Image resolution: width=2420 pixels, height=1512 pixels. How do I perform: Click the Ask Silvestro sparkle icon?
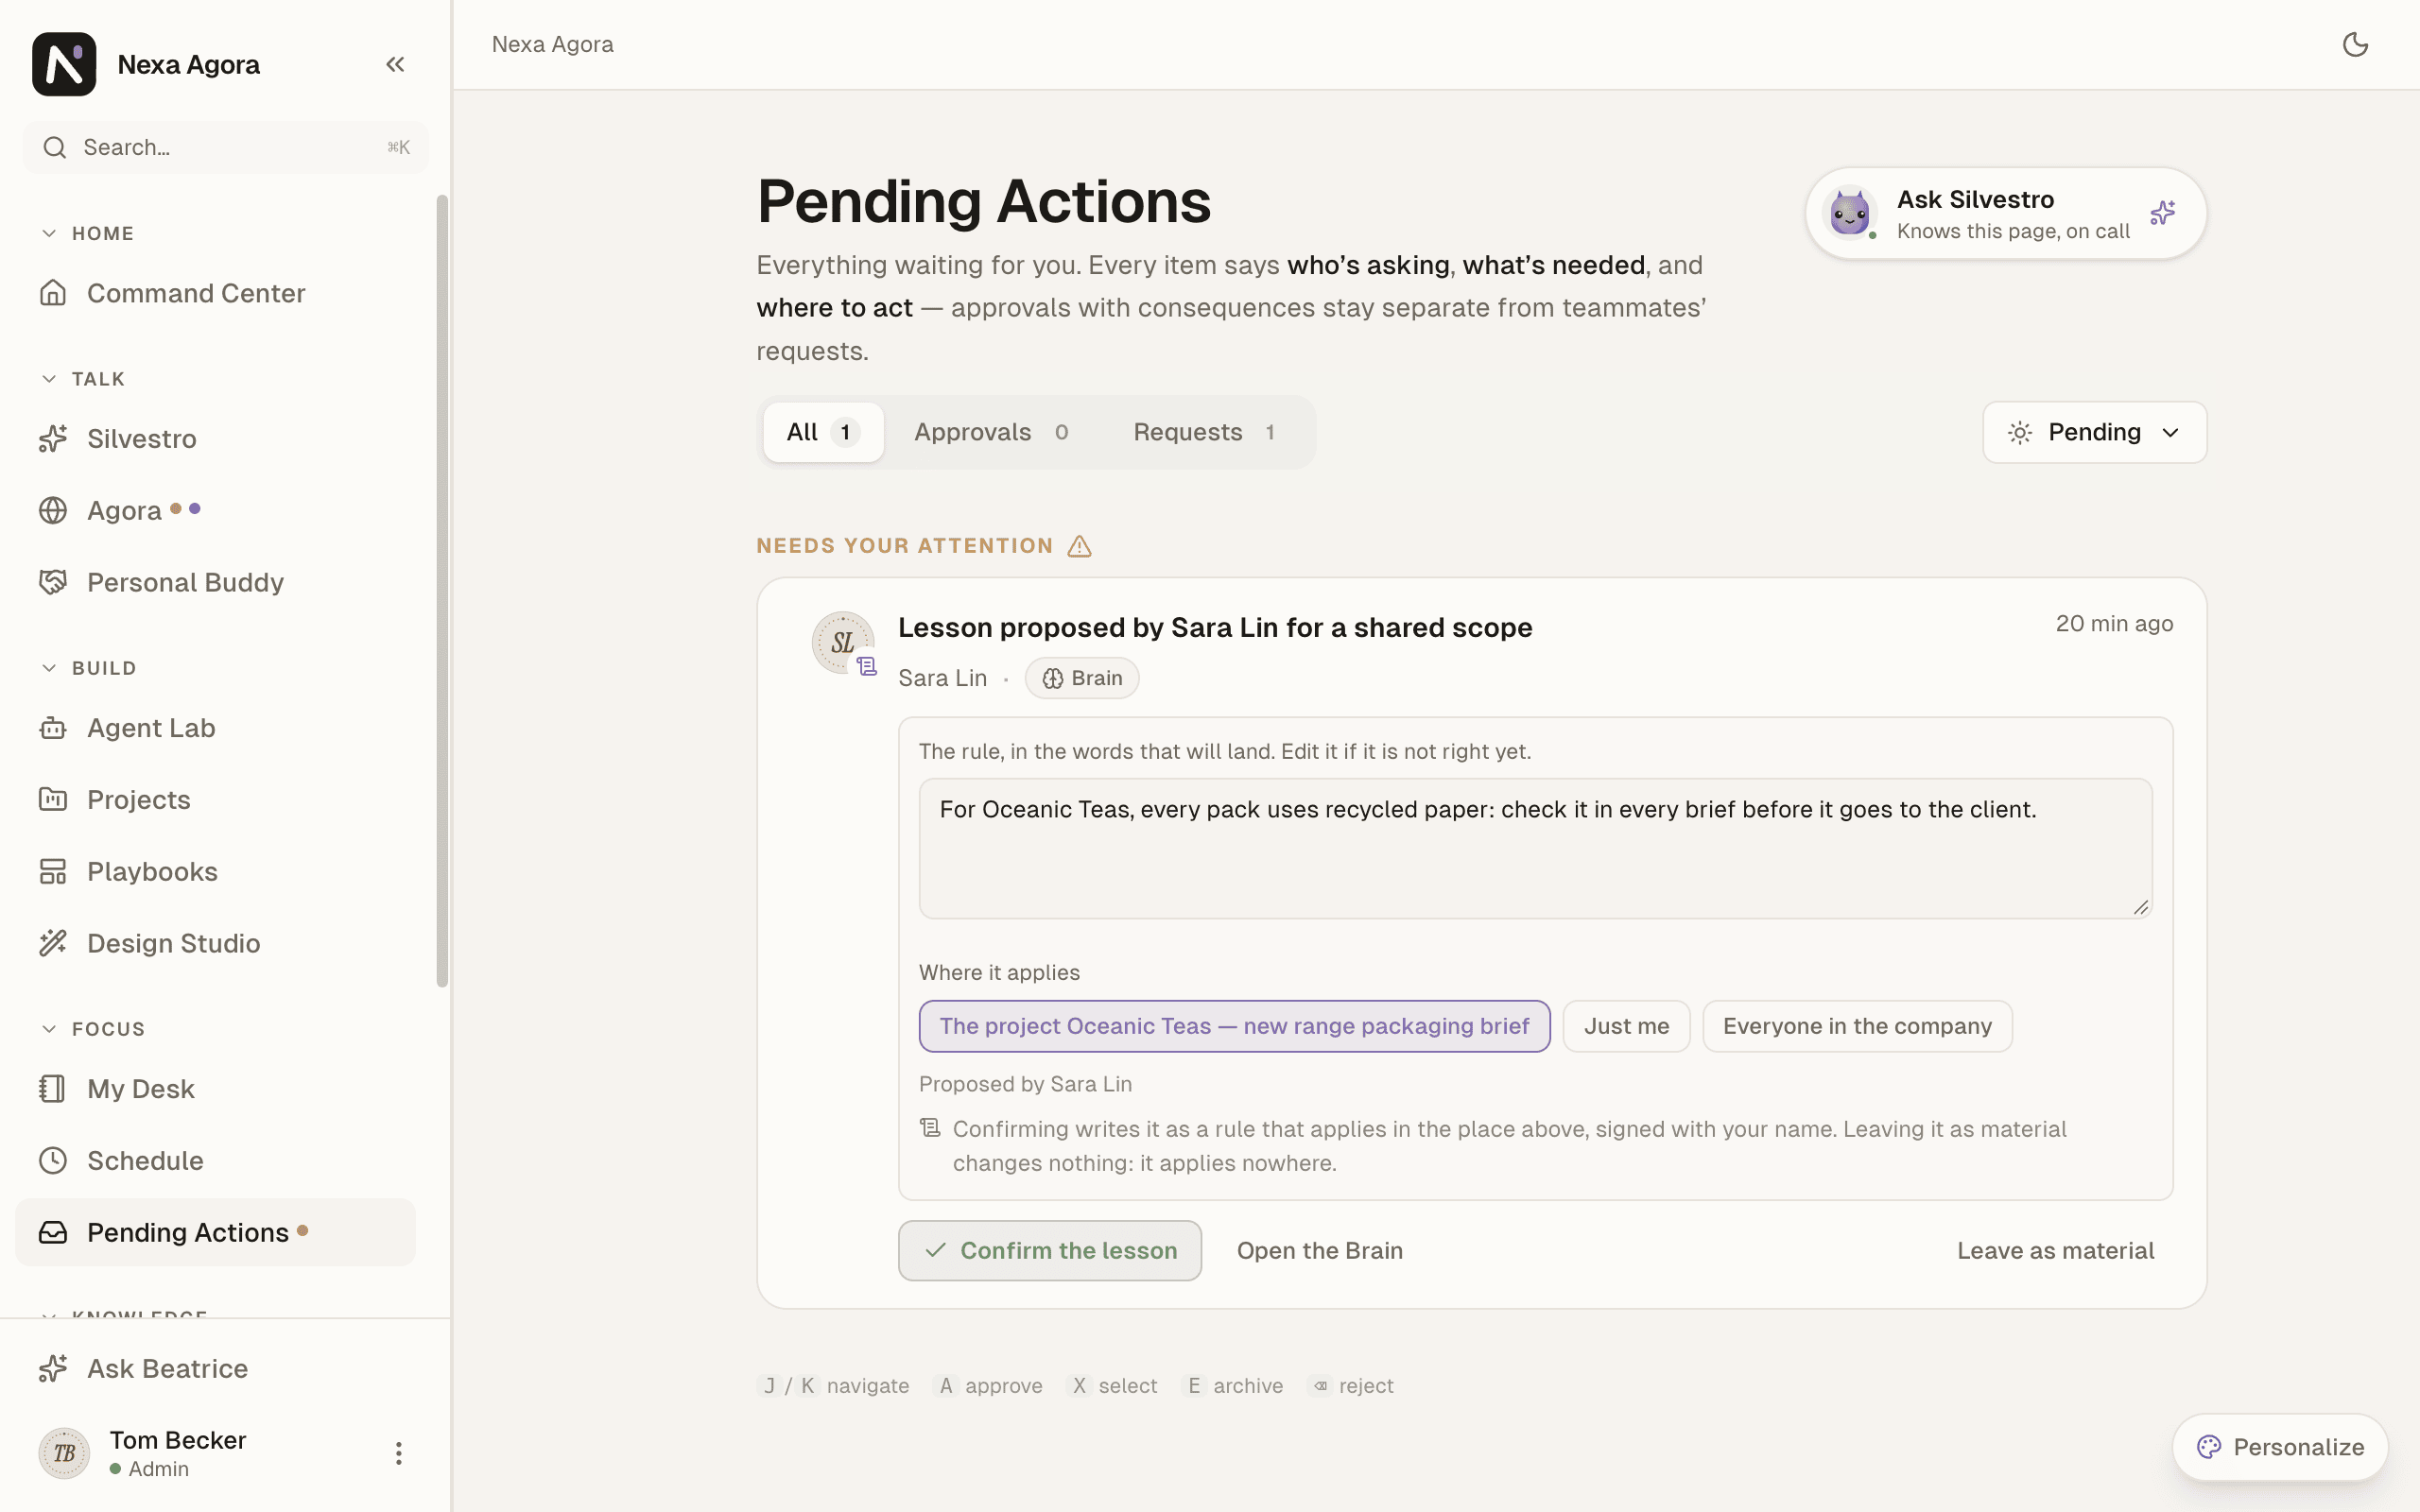pos(2162,213)
